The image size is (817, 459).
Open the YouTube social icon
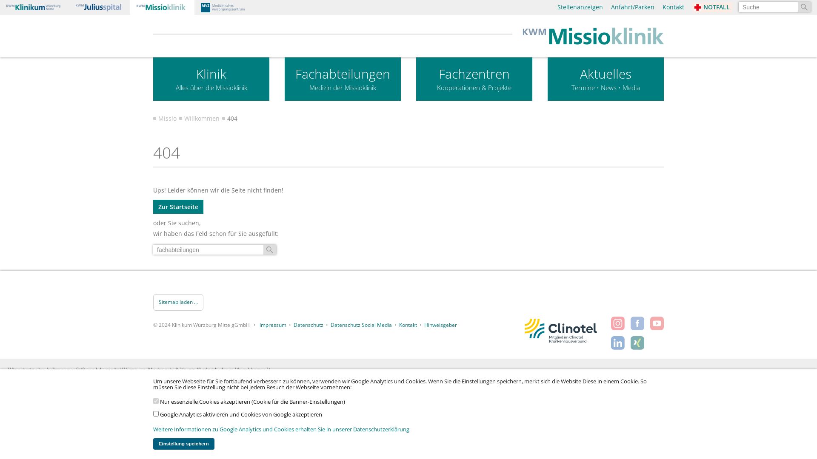tap(657, 323)
